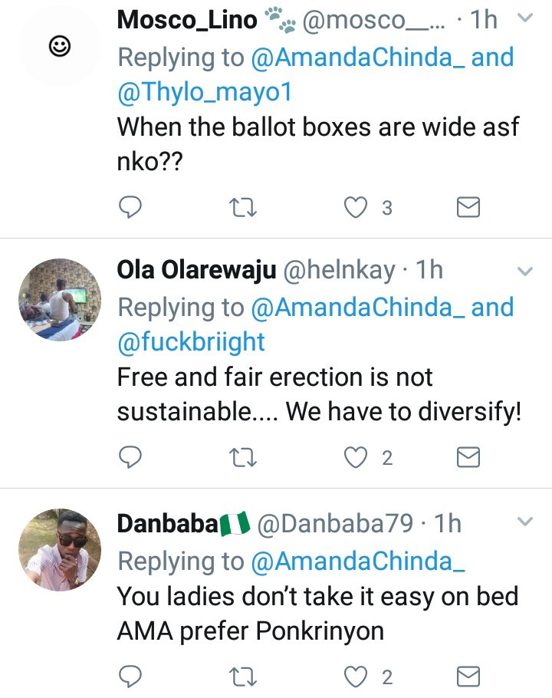The height and width of the screenshot is (698, 552).
Task: Open options chevron on Mosco_Lino's tweet
Action: click(525, 18)
